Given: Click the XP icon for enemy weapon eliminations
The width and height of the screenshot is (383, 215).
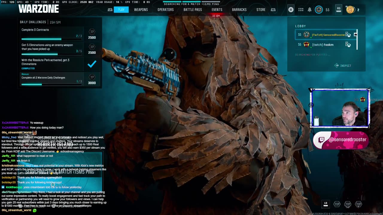Looking at the screenshot, I should (x=92, y=47).
